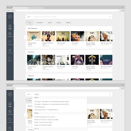Open Discover in the top window sidebar
The height and width of the screenshot is (131, 131).
10,35
